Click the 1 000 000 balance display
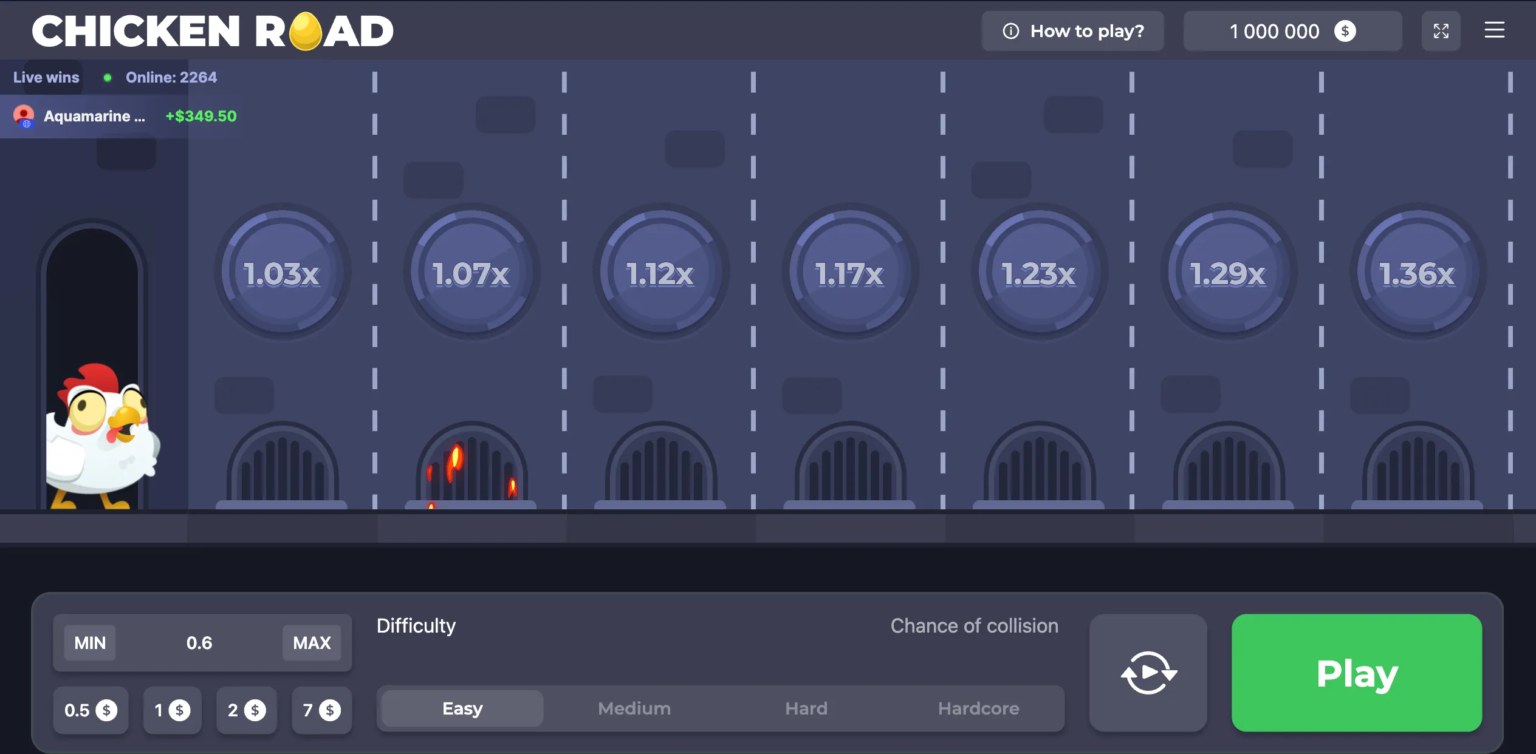The width and height of the screenshot is (1536, 754). click(1292, 31)
